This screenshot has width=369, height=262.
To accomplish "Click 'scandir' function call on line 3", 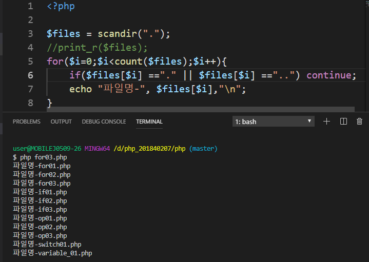I will (118, 34).
